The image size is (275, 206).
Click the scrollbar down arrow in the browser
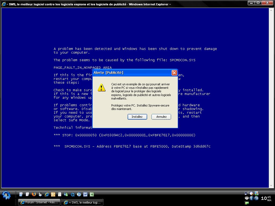coord(271,186)
